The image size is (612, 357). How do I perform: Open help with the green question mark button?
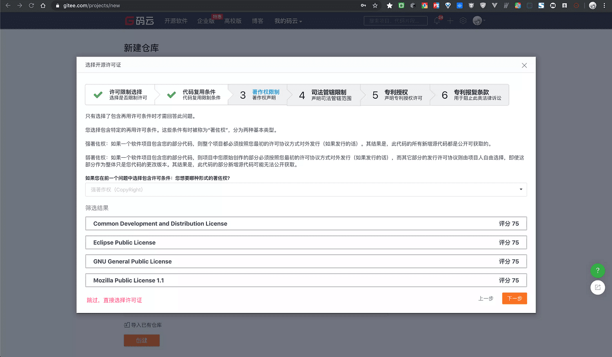597,270
